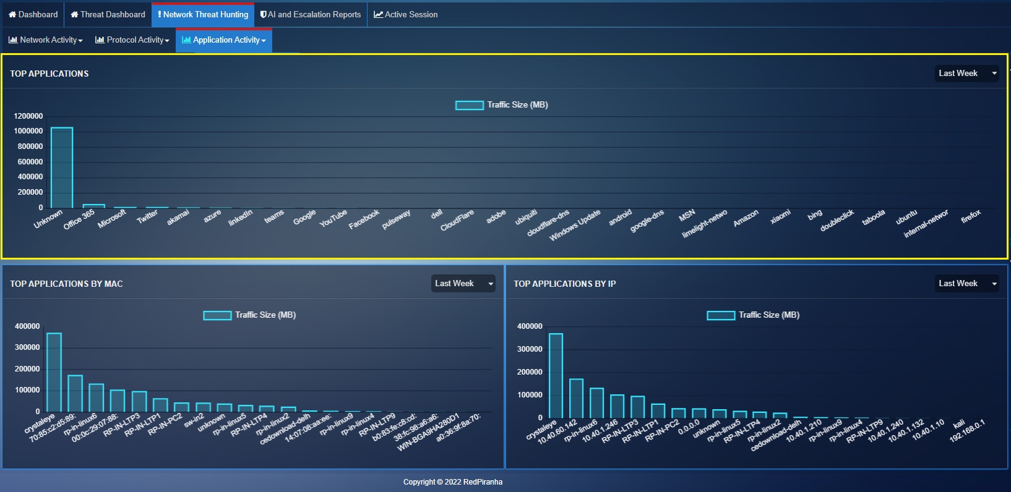The width and height of the screenshot is (1011, 492).
Task: Click the TOP APPLICATIONS BY IP title
Action: (x=565, y=284)
